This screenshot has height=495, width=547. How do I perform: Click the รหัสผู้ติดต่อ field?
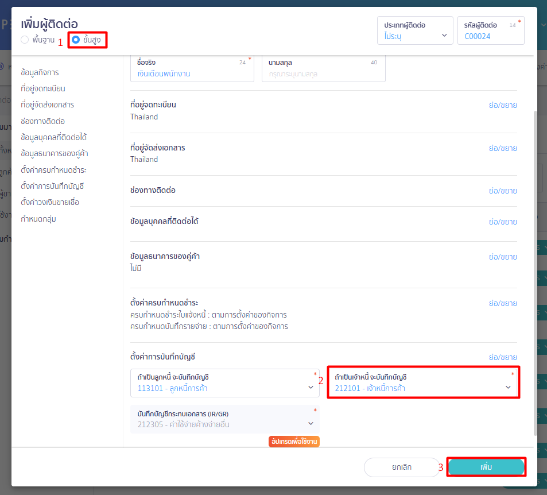pyautogui.click(x=490, y=36)
